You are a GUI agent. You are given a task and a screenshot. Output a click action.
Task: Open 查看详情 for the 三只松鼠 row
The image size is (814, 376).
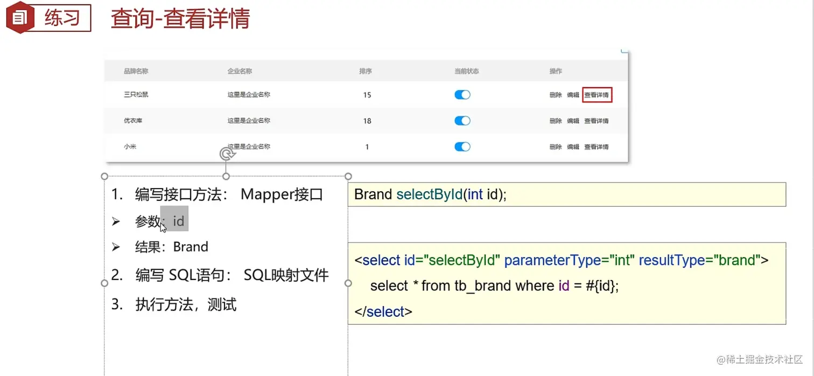[597, 95]
